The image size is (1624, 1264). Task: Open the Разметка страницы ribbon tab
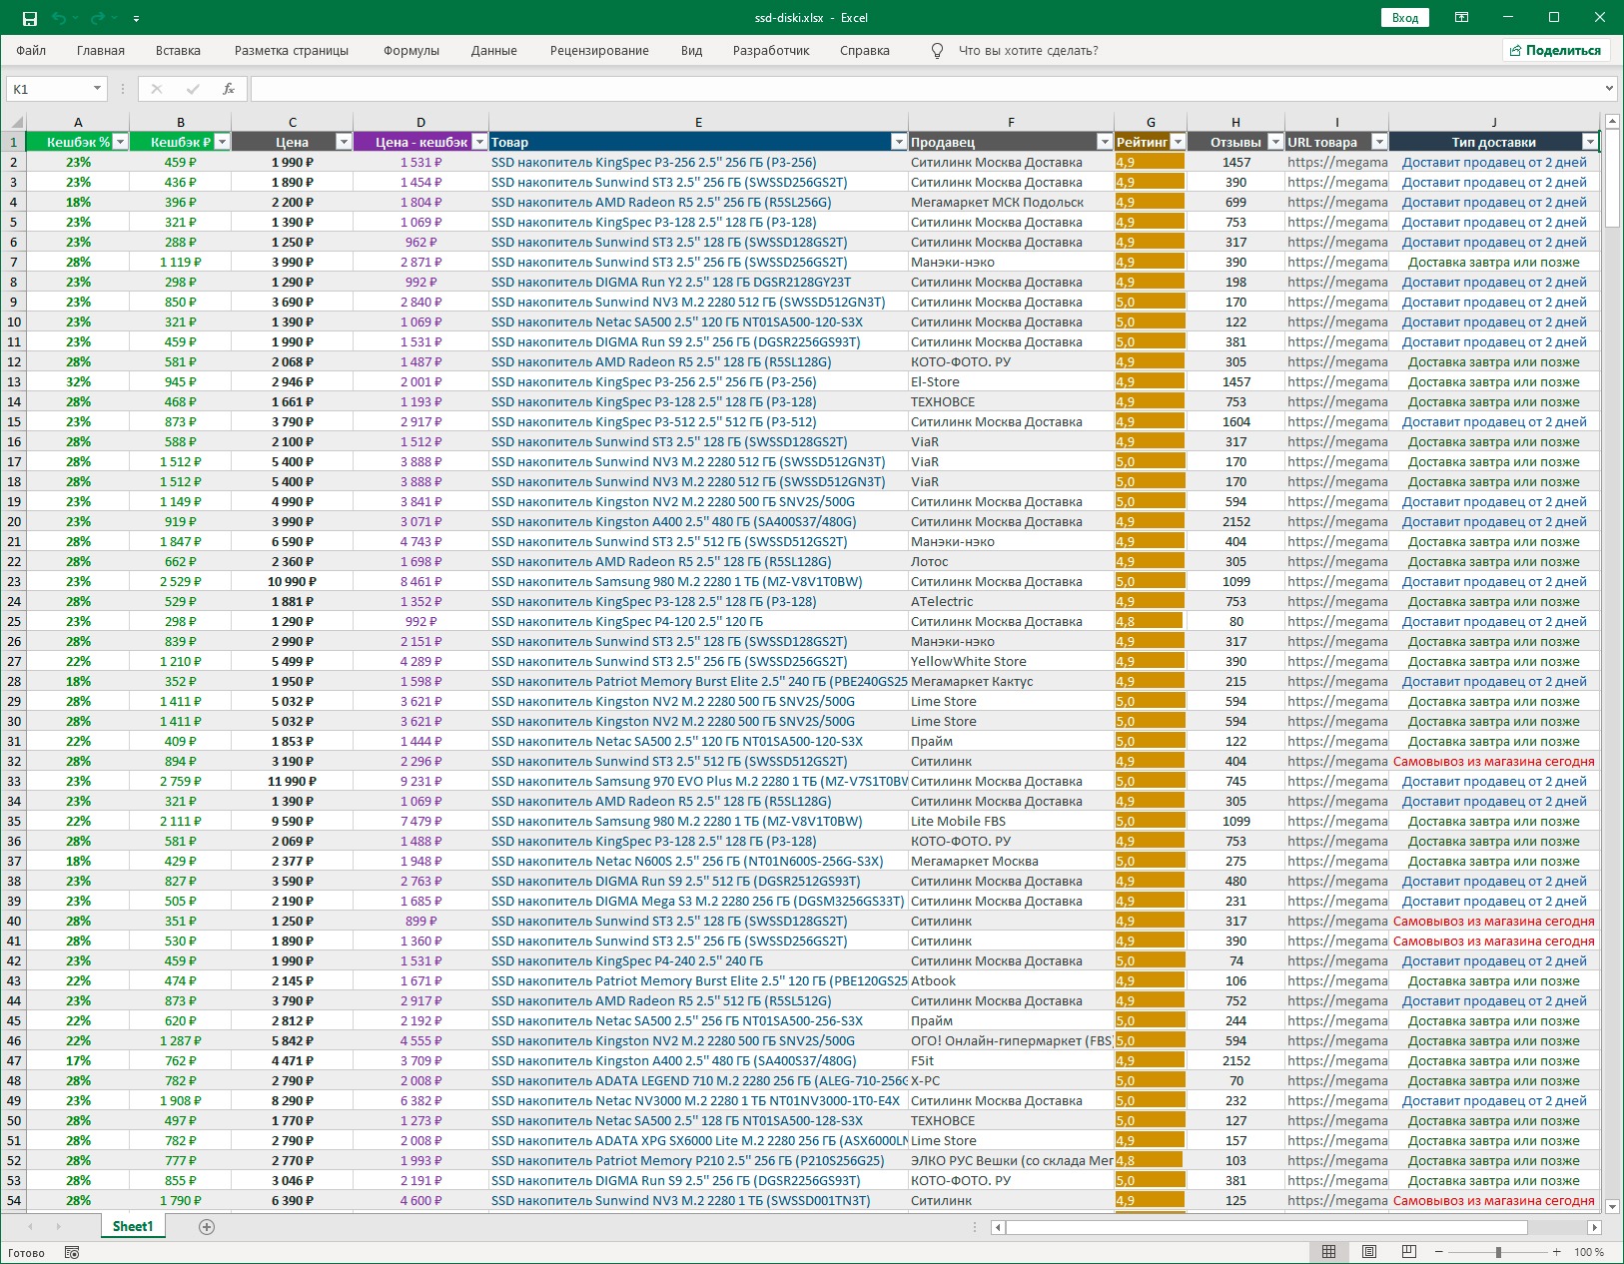click(x=292, y=51)
